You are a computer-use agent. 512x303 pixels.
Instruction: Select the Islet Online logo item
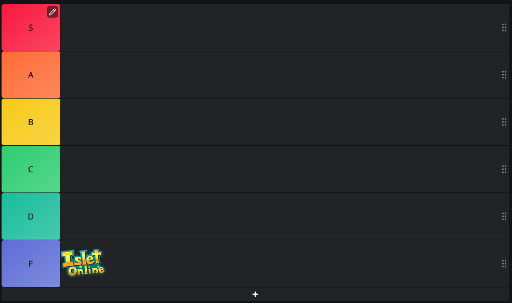(x=84, y=263)
